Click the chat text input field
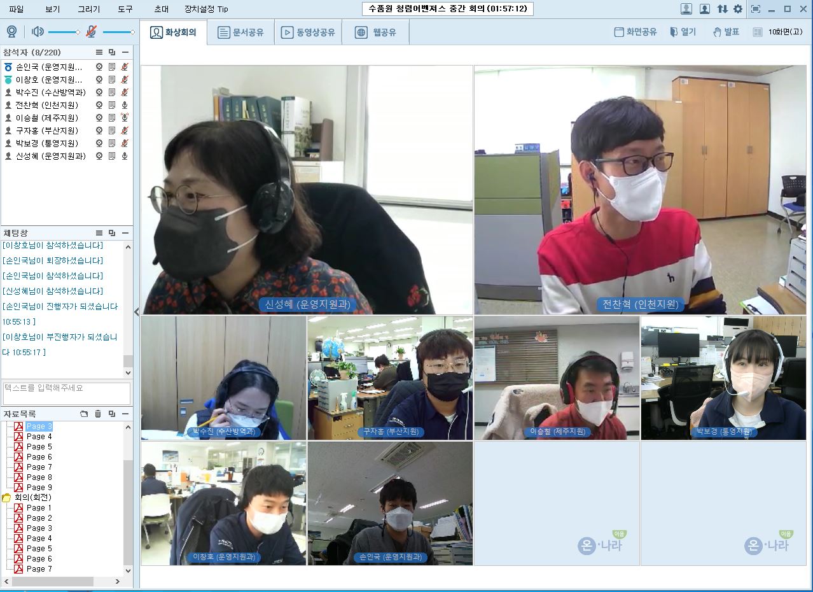 (x=66, y=393)
